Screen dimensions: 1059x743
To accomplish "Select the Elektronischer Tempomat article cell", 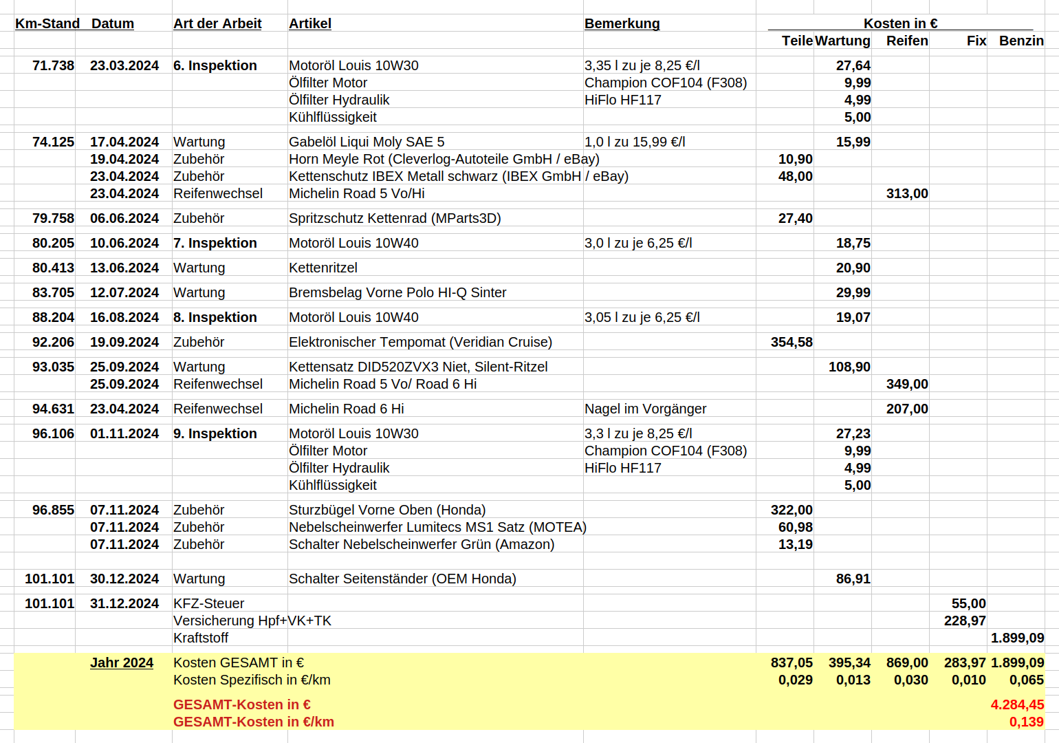I will [x=420, y=342].
